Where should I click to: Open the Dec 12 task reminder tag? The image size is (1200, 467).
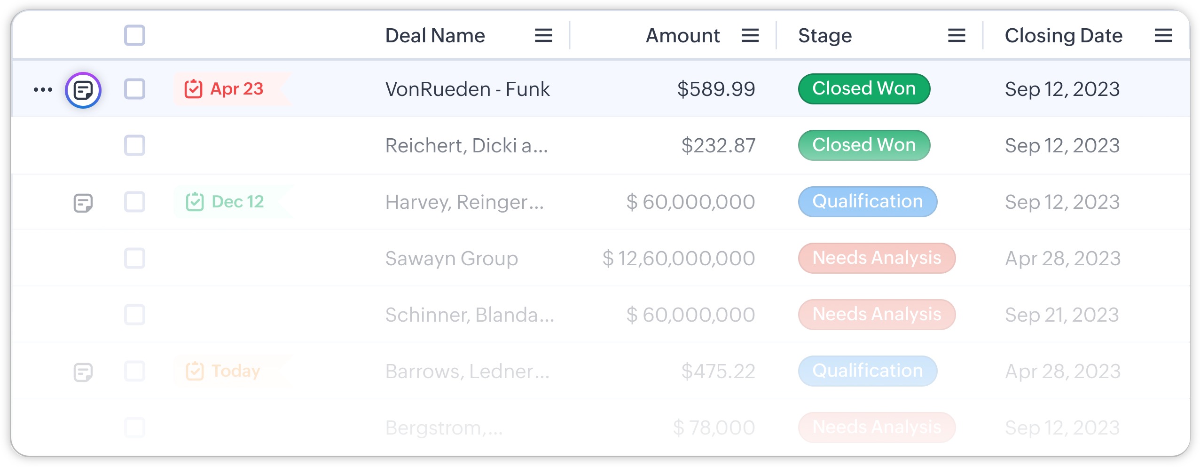[x=226, y=202]
